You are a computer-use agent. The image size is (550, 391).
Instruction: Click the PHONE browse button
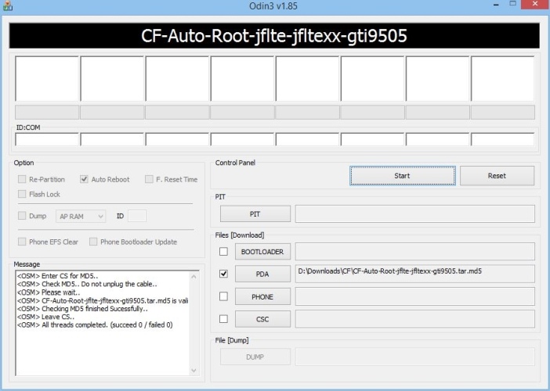click(x=262, y=297)
